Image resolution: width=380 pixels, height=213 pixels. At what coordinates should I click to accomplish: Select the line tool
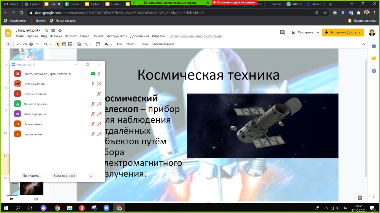pyautogui.click(x=86, y=44)
